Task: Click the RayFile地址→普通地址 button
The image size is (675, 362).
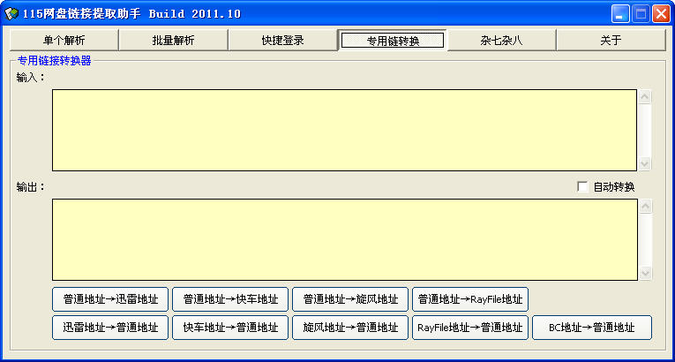Action: pyautogui.click(x=470, y=328)
